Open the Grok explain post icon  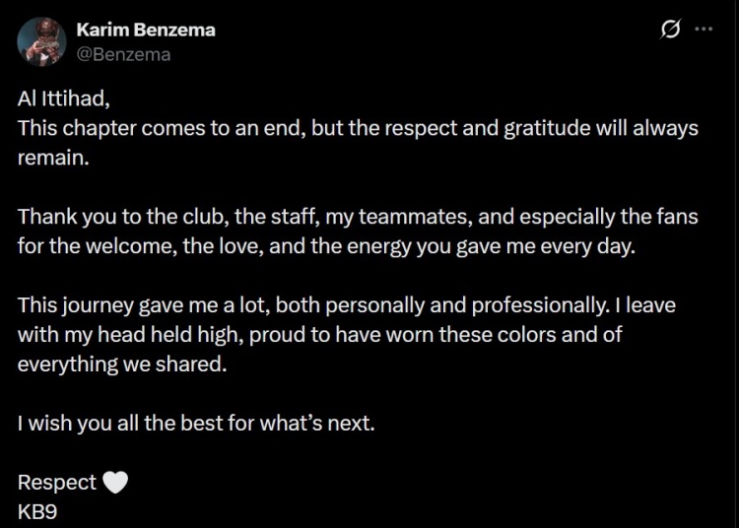[x=669, y=30]
